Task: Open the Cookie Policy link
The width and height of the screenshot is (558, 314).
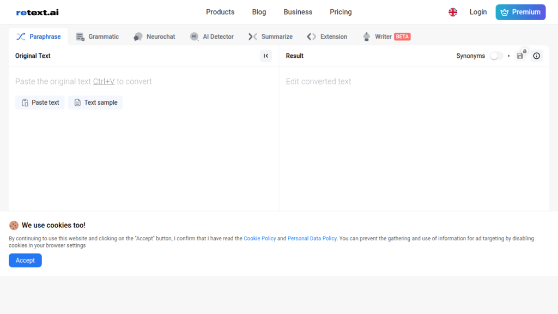Action: tap(259, 238)
